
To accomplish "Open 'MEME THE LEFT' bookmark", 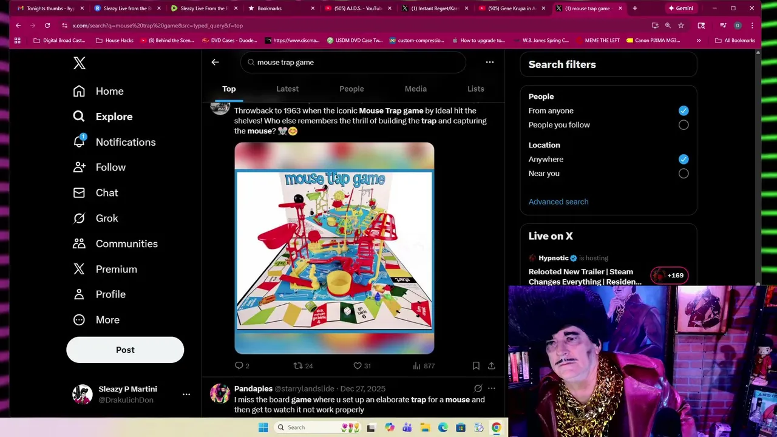I will point(597,41).
